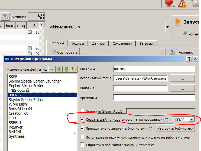Screen dimensions: 201x151
Task: Toggle Создать файл в моде checkbox
Action: coord(82,119)
